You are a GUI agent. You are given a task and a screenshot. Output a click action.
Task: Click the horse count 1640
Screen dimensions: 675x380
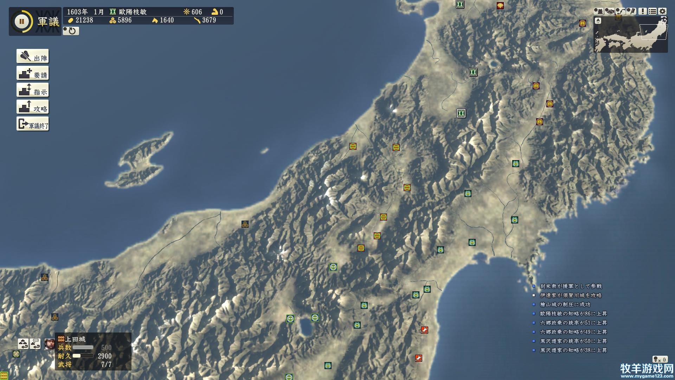pyautogui.click(x=167, y=20)
